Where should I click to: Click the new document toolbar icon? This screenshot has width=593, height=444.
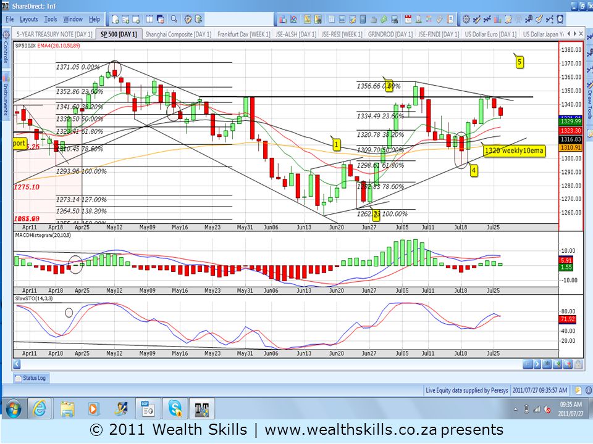tap(116, 19)
